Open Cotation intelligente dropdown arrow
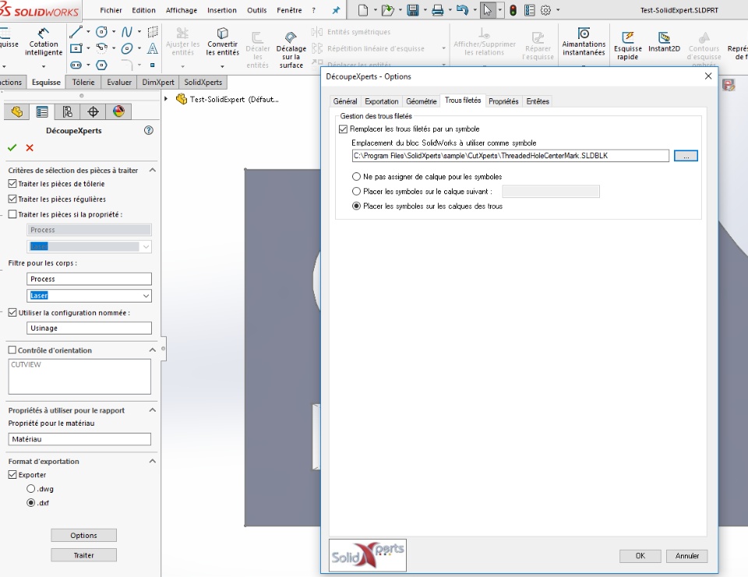The width and height of the screenshot is (748, 577). (44, 66)
